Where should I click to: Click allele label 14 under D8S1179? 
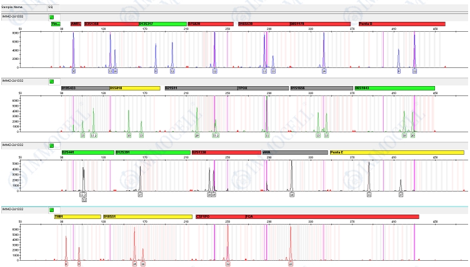click(x=324, y=71)
